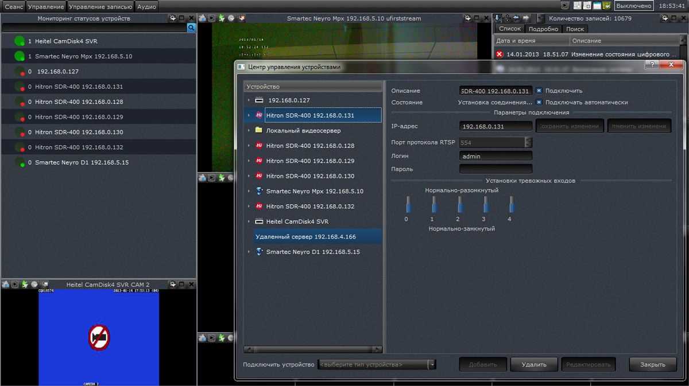This screenshot has width=689, height=386.
Task: Click the 'Удалить' button
Action: (534, 364)
